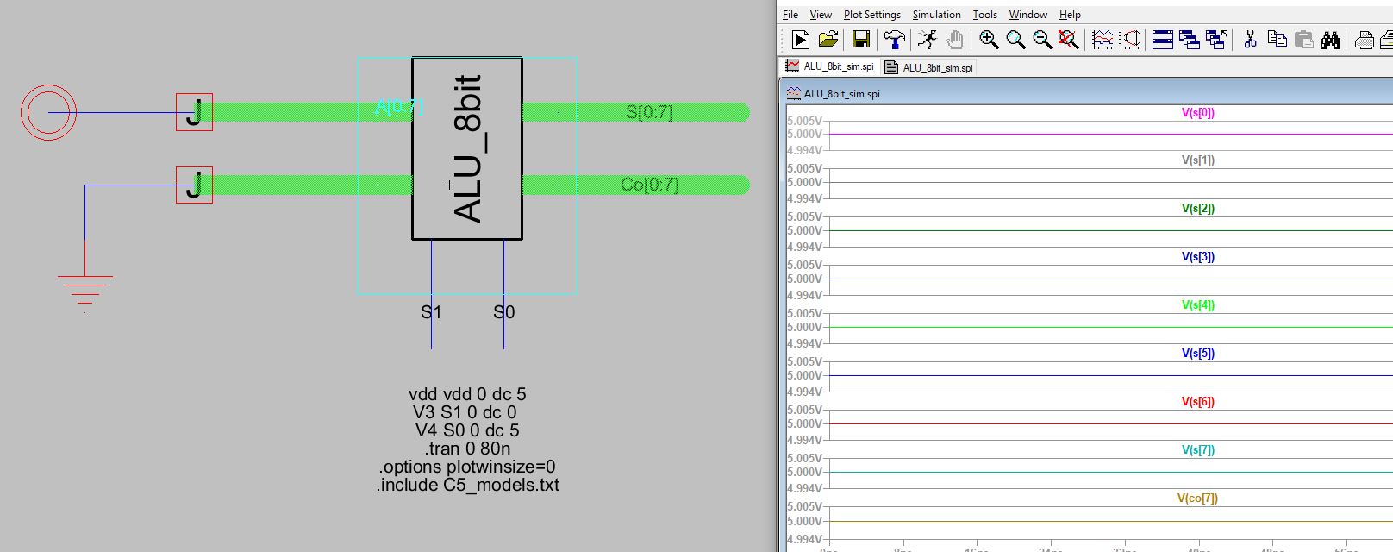Click the V(s[0]) trace label
The width and height of the screenshot is (1393, 552).
(1197, 112)
